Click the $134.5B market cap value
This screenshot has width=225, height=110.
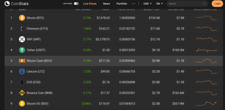[154, 18]
